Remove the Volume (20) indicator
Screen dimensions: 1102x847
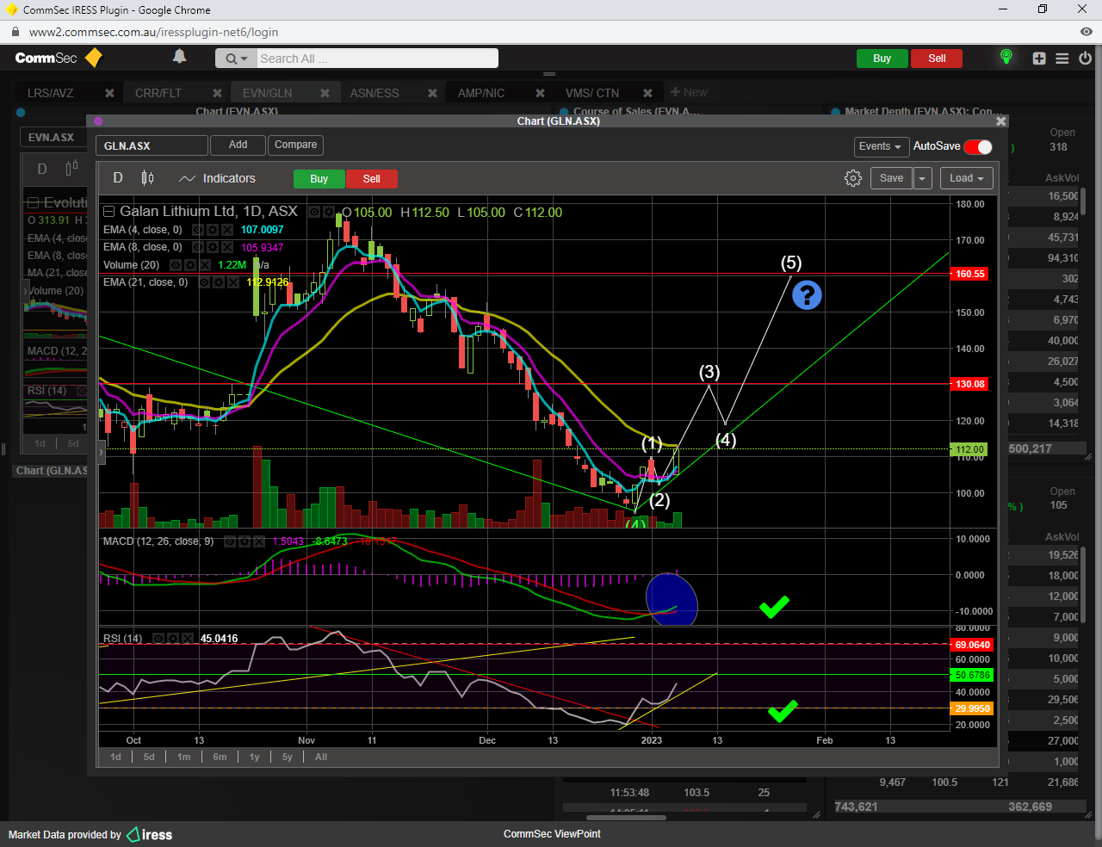pos(205,265)
